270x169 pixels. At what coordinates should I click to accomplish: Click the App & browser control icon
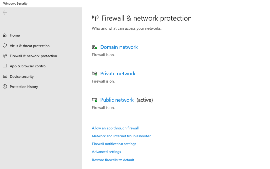(5, 66)
